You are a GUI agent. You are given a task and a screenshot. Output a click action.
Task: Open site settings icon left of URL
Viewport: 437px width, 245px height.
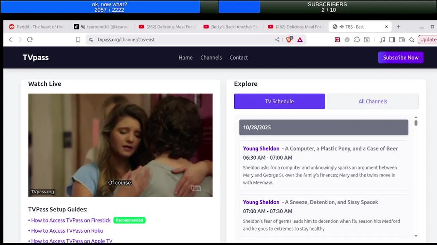pos(91,40)
